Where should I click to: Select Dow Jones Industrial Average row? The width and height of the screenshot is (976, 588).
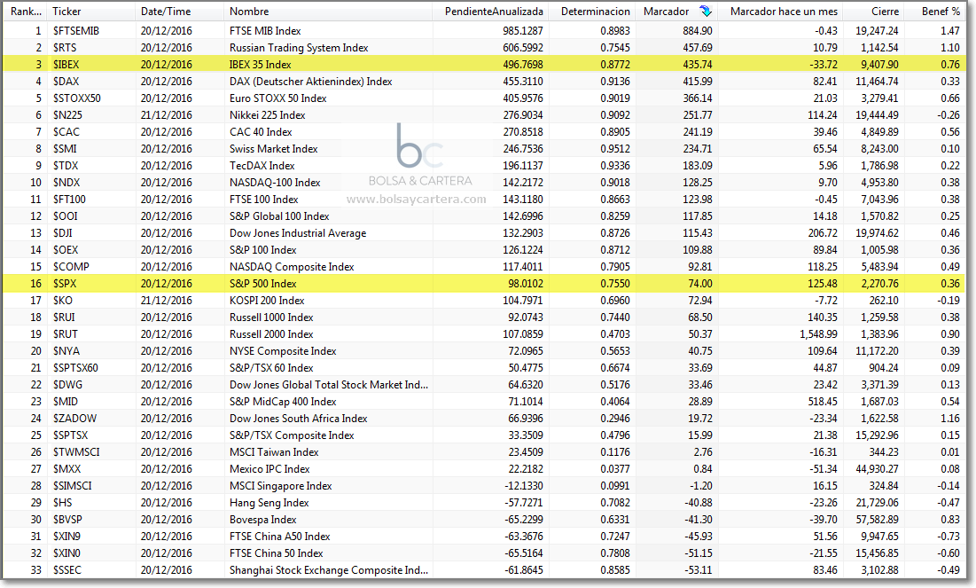tap(484, 232)
